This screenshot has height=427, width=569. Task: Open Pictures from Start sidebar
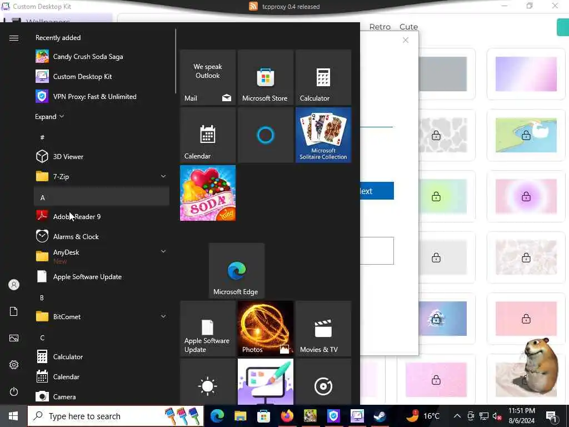pos(14,338)
